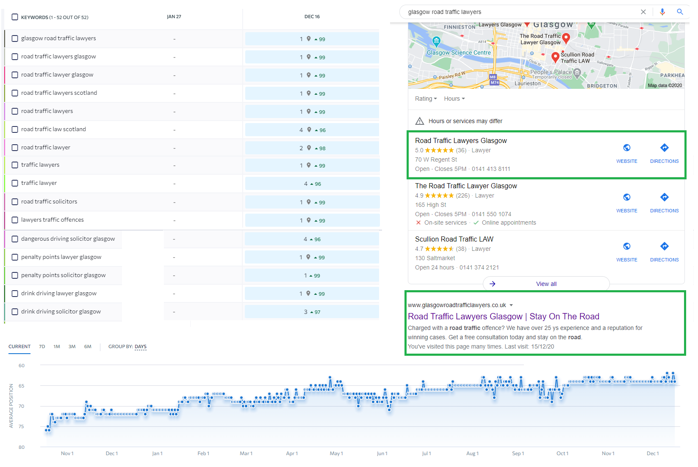Viewport: 698px width, 467px height.
Task: Click location pin in lawyers traffic offences row
Action: [x=309, y=220]
